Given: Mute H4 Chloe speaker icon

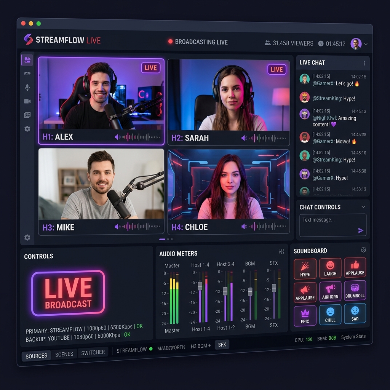Looking at the screenshot, I should (x=244, y=226).
